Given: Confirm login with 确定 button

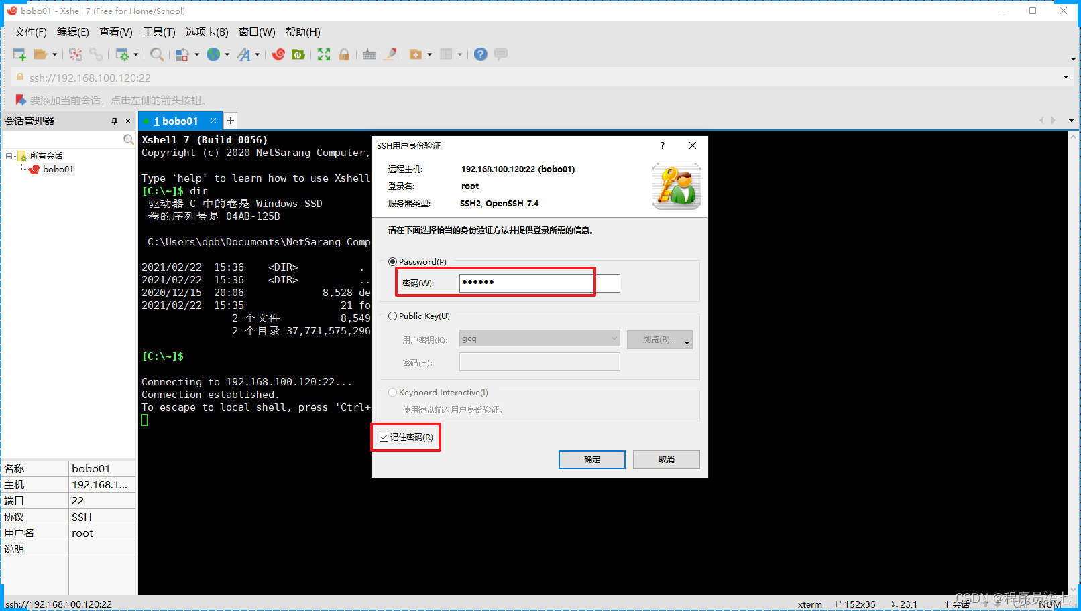Looking at the screenshot, I should coord(592,460).
